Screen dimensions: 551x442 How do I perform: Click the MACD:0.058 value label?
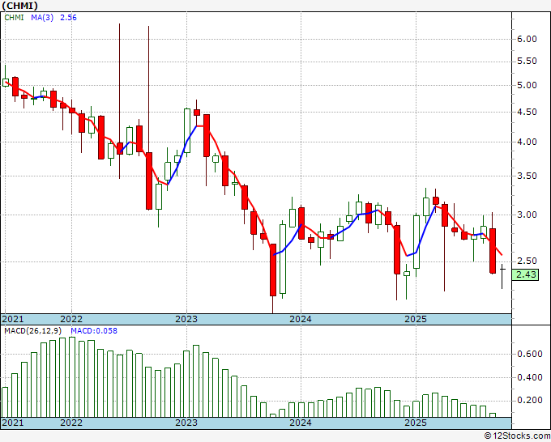pos(94,331)
